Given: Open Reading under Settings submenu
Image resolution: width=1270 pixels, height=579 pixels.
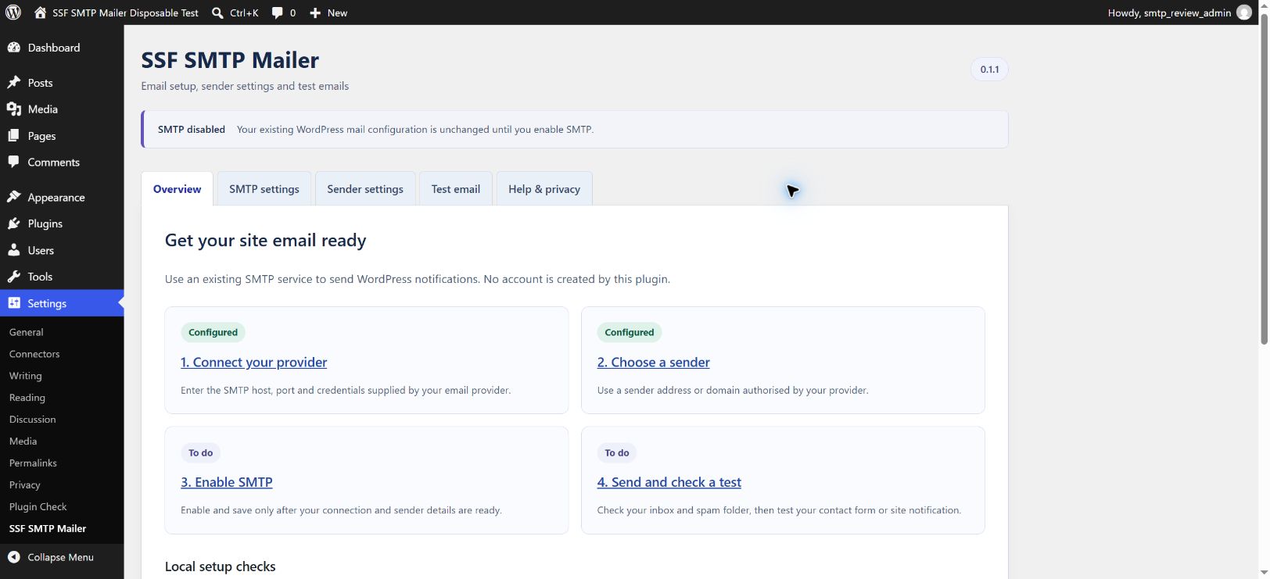Looking at the screenshot, I should (x=27, y=398).
